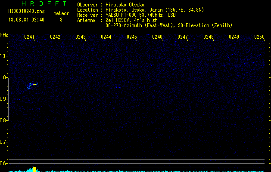Click the 0.8 kHz axis label
Screen dimensions: 271x172
pyautogui.click(x=3, y=120)
